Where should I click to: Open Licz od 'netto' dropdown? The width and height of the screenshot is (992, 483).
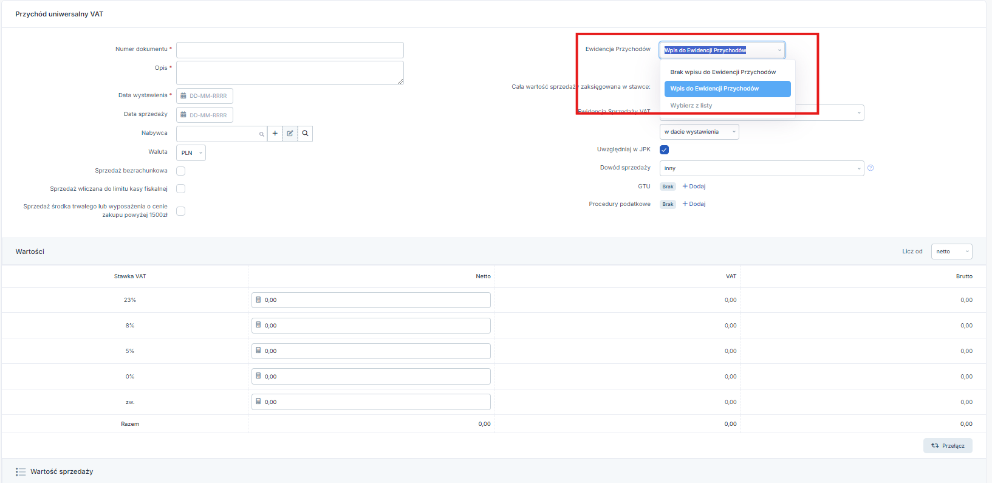point(951,252)
